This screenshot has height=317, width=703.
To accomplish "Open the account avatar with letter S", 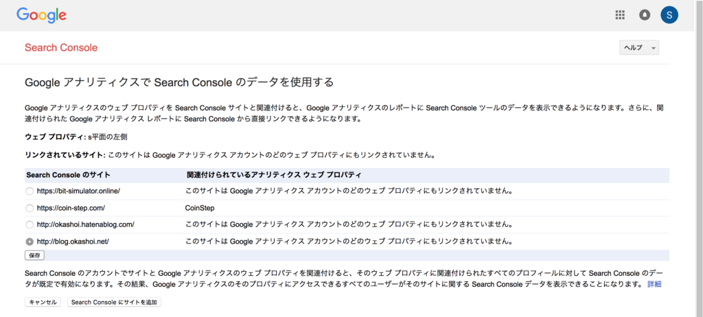I will click(669, 15).
